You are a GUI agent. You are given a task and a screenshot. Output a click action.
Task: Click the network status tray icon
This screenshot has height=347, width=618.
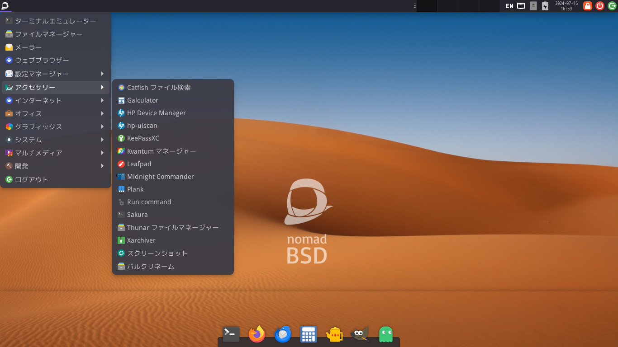pos(521,6)
